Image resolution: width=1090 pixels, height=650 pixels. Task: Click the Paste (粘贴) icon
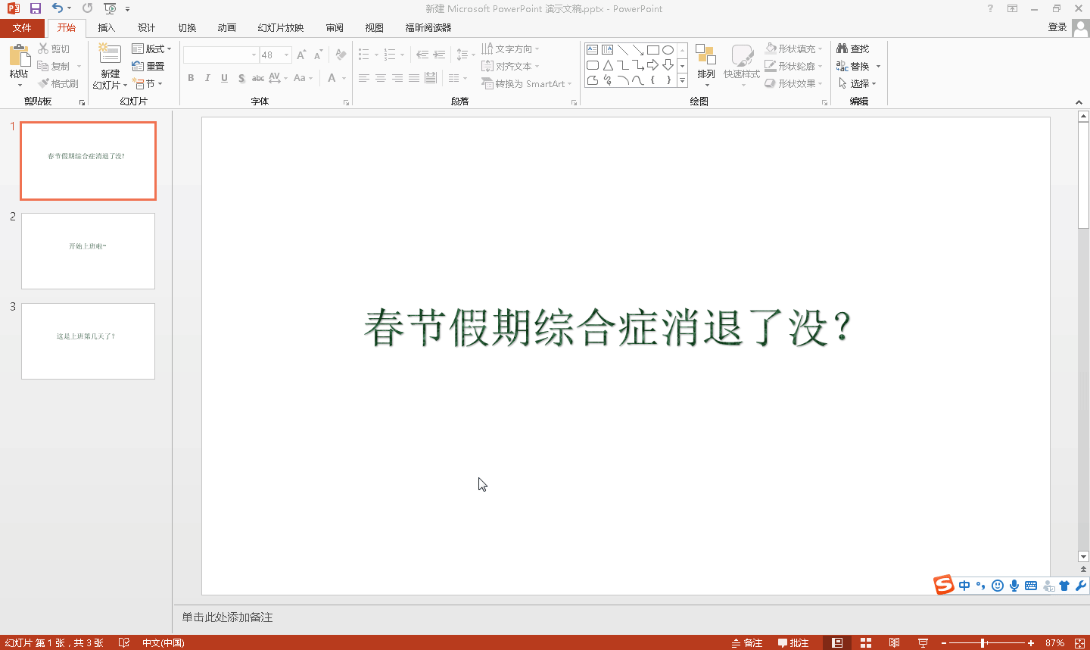click(19, 58)
